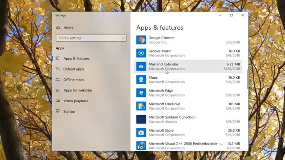The height and width of the screenshot is (160, 285).
Task: Select Microsoft Edge app name
Action: click(161, 91)
